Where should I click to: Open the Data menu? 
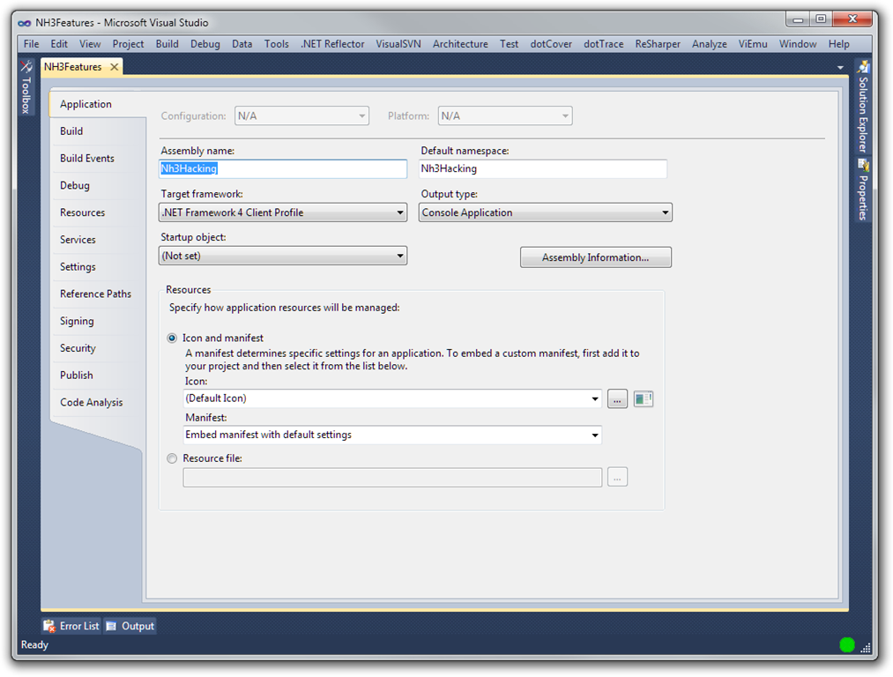tap(242, 44)
